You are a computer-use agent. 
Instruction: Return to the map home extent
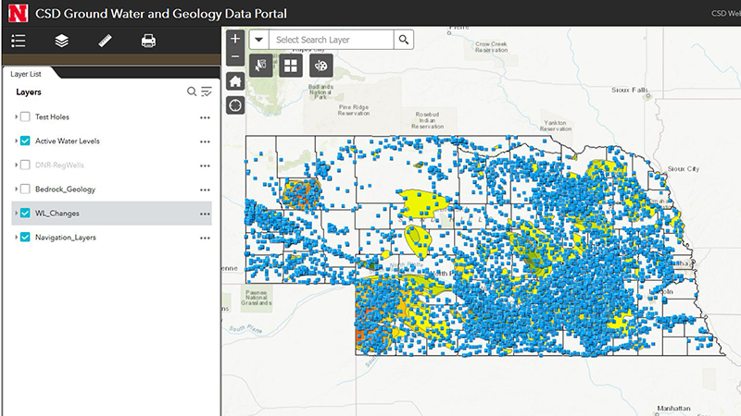pos(235,80)
